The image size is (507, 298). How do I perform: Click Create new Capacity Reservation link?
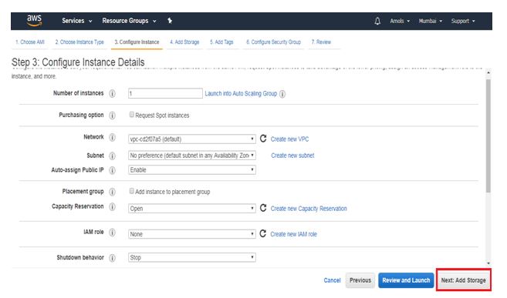click(x=309, y=209)
